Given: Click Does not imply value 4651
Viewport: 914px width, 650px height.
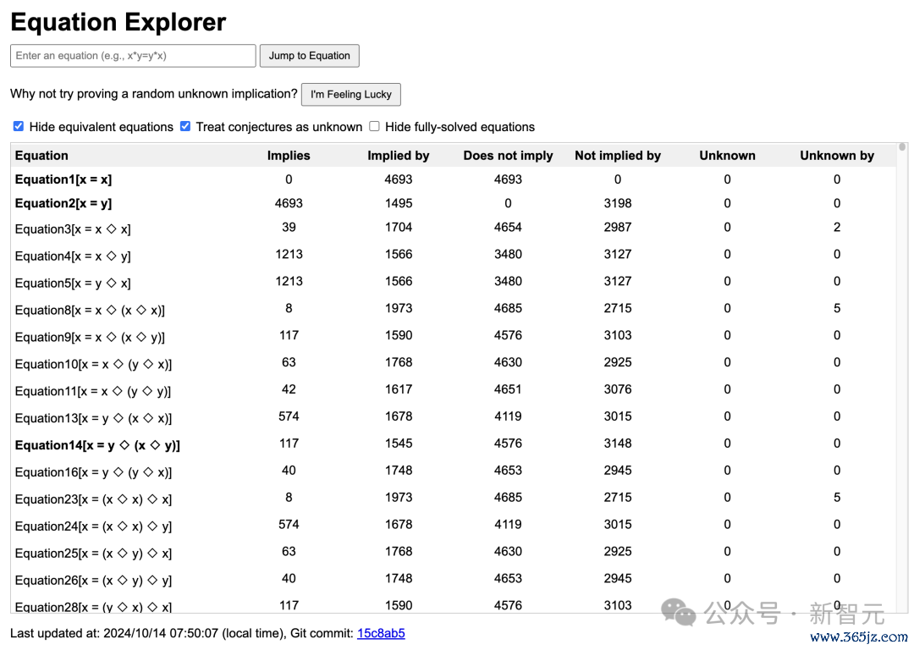Looking at the screenshot, I should point(508,389).
